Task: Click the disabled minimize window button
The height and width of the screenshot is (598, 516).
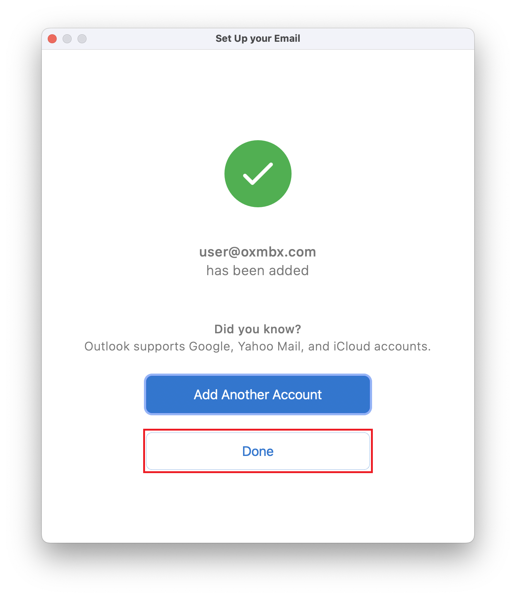Action: pos(67,39)
